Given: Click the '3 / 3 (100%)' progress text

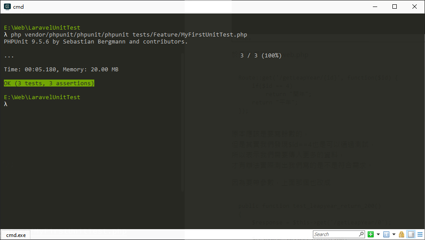Looking at the screenshot, I should click(261, 56).
